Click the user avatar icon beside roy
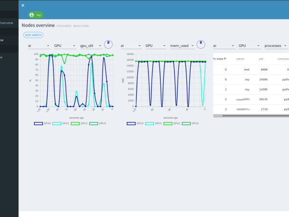This screenshot has height=217, width=289. (x=32, y=15)
